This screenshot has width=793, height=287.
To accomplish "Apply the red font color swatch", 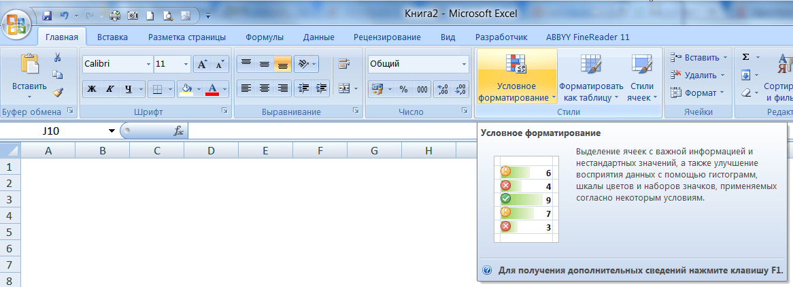I will (x=212, y=88).
